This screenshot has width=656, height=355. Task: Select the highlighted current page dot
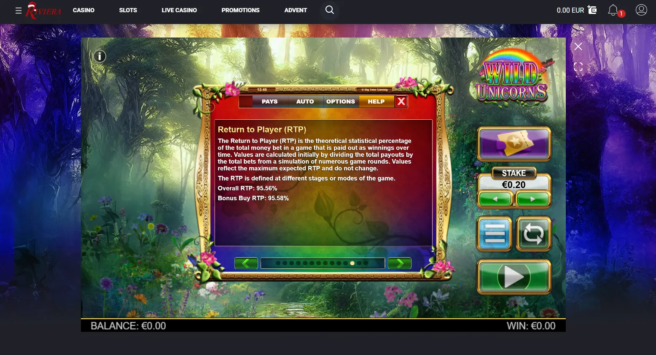click(x=352, y=263)
